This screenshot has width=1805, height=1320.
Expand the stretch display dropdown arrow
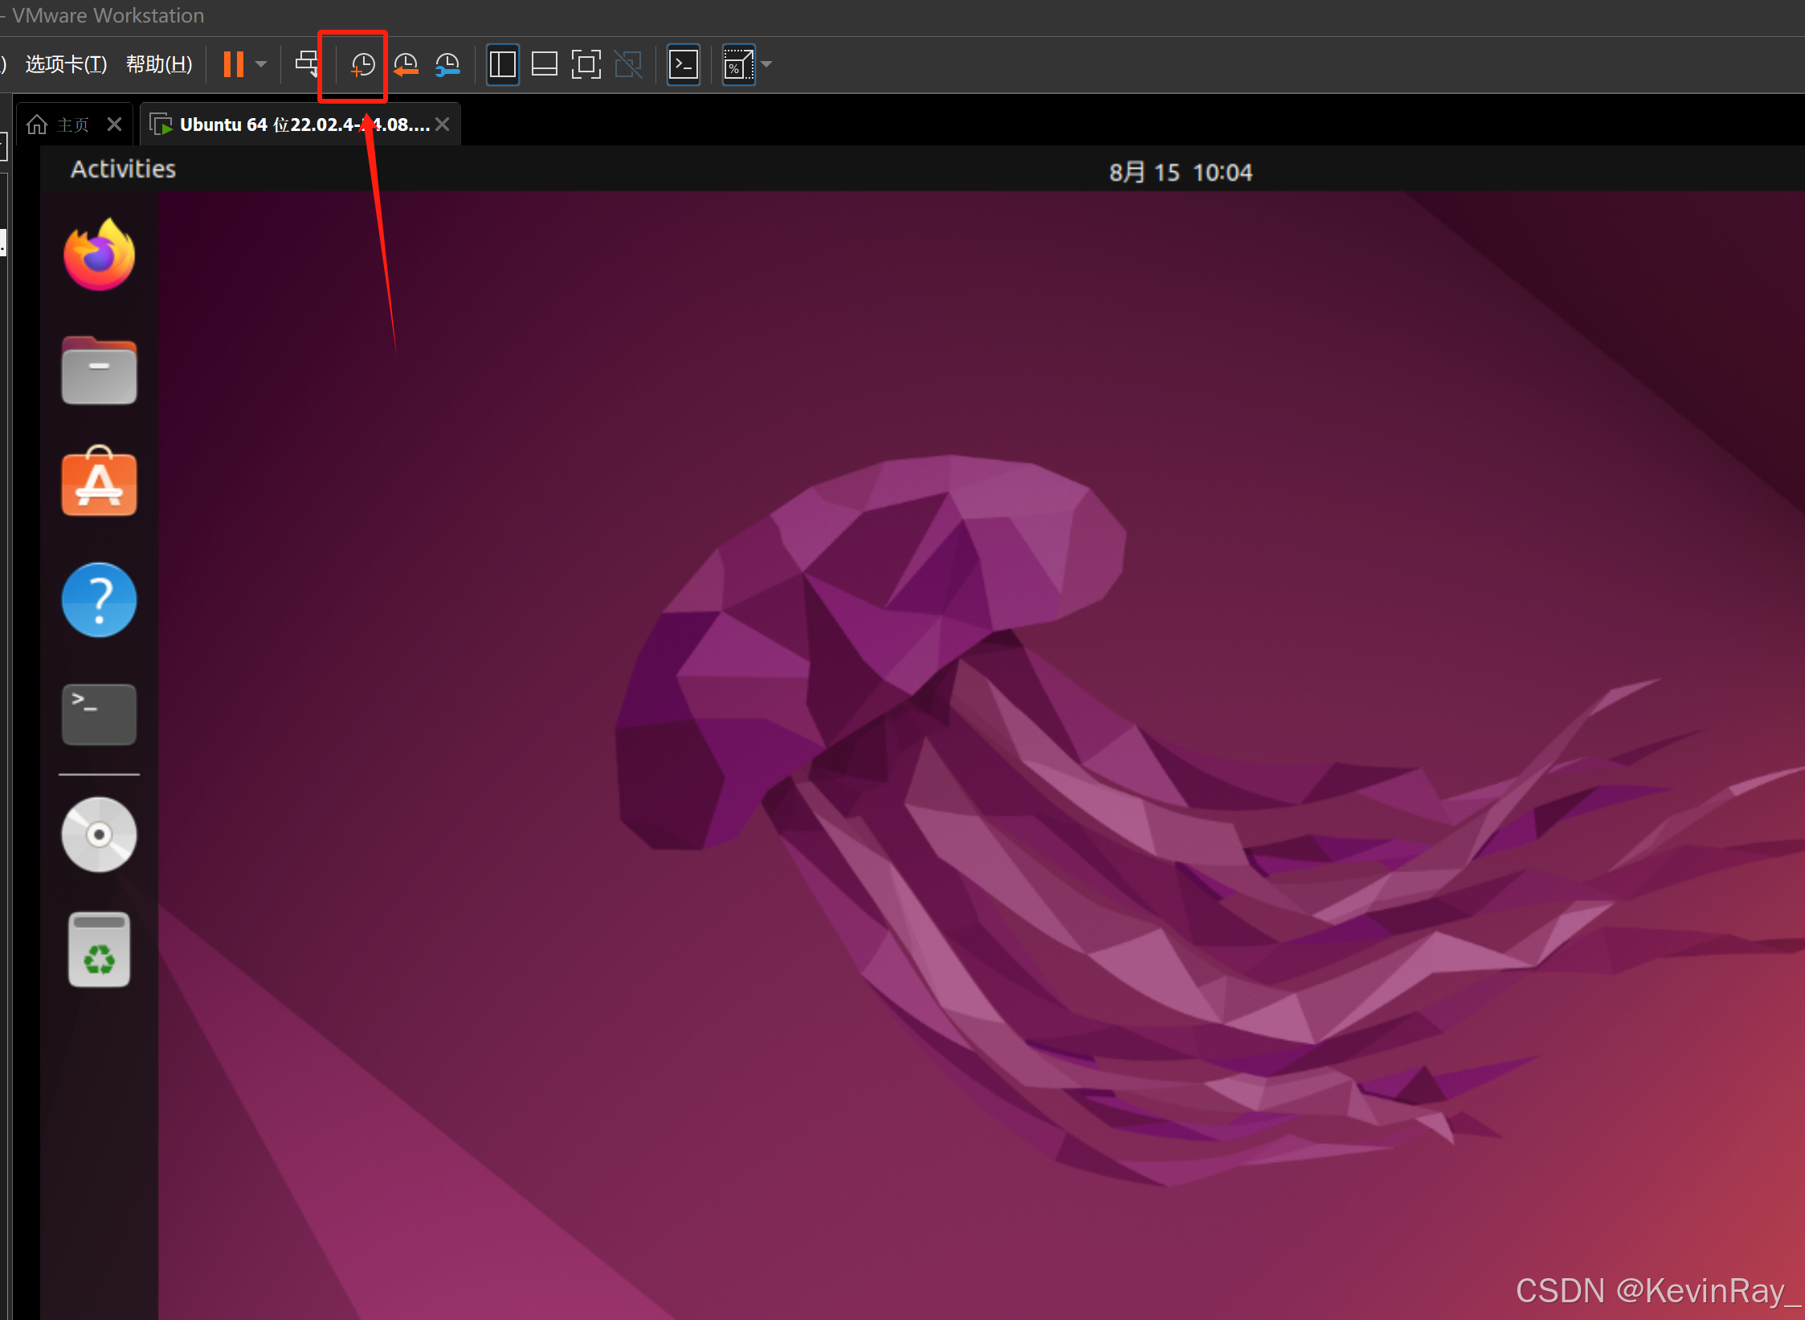pos(766,64)
